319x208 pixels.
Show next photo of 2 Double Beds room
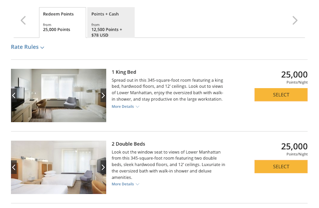pyautogui.click(x=103, y=167)
